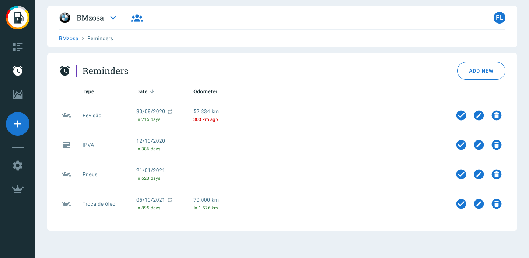Mark Revisão reminder as done

tap(461, 115)
